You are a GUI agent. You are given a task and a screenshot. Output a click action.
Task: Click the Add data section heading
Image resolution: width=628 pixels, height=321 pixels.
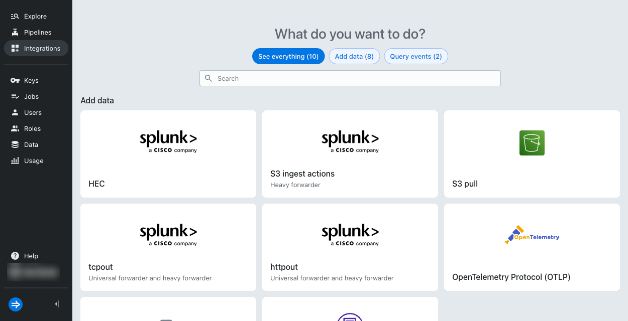(97, 100)
